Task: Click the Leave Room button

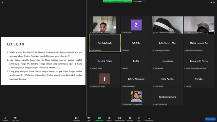Action: click(210, 119)
